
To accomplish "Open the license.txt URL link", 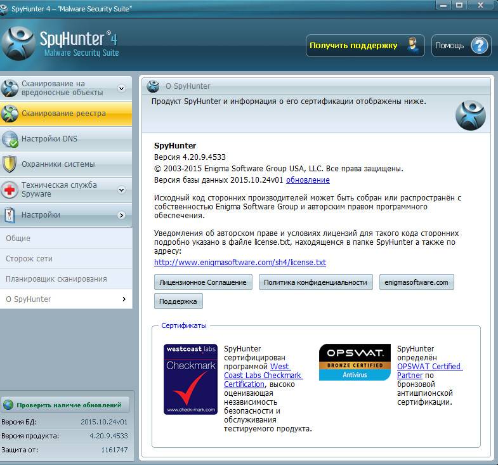I will click(x=240, y=263).
